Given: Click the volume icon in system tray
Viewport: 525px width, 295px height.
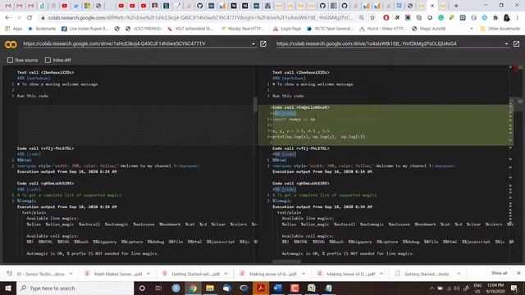Looking at the screenshot, I should (x=457, y=288).
